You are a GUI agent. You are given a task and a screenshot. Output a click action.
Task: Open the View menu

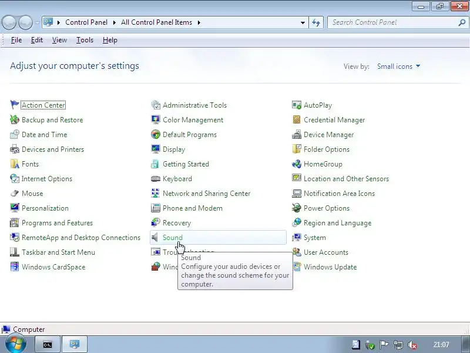[59, 40]
